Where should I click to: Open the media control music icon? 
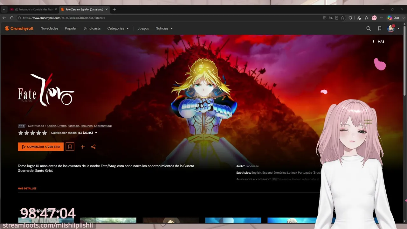tap(359, 18)
